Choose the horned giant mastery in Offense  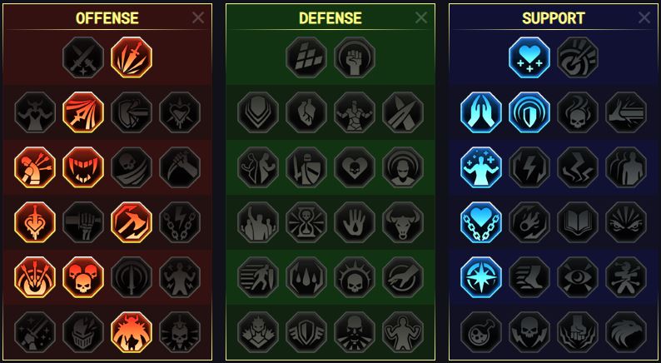[x=132, y=332]
